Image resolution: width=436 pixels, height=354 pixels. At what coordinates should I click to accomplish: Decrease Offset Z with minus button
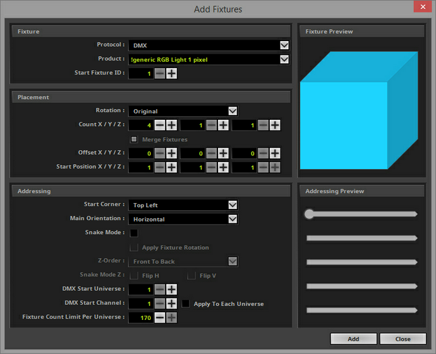(x=263, y=153)
